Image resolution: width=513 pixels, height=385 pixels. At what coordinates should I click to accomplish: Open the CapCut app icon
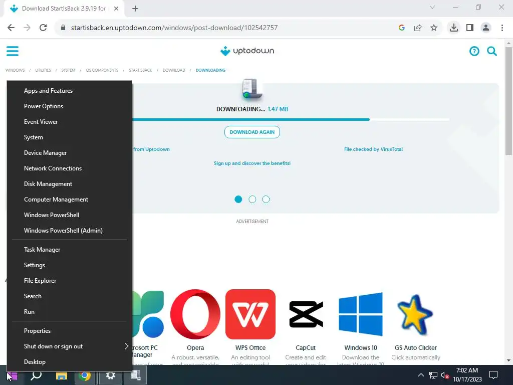click(x=306, y=314)
